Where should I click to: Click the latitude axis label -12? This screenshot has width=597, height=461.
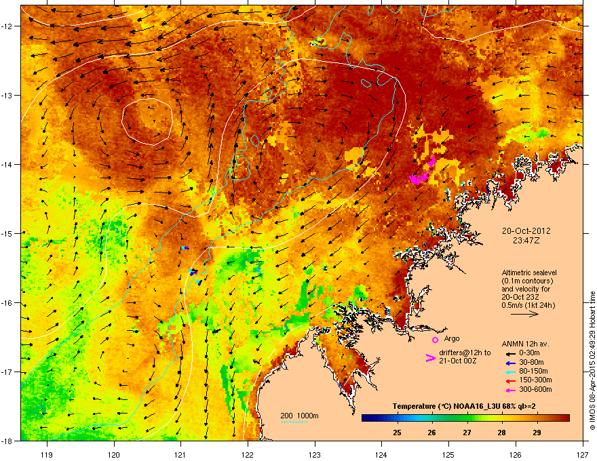point(7,26)
